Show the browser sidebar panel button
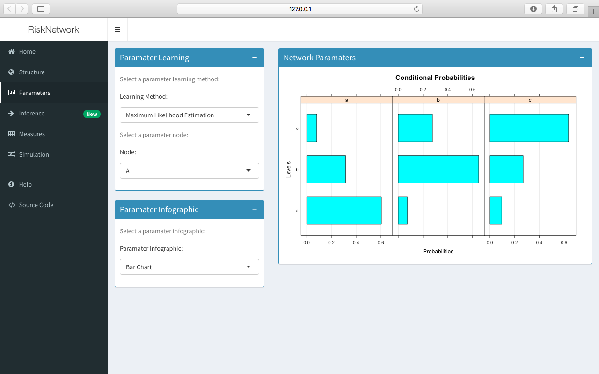This screenshot has height=374, width=599. pyautogui.click(x=41, y=8)
